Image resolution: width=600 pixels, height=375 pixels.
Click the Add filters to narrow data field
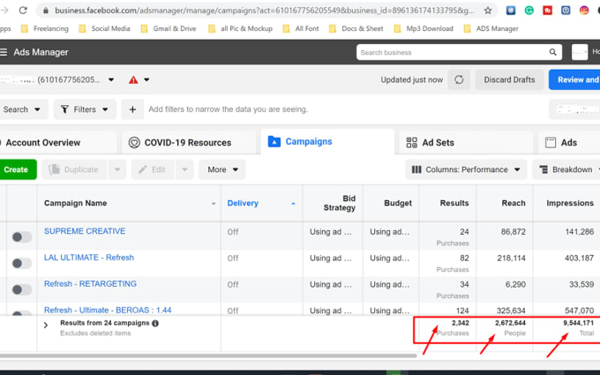(228, 109)
